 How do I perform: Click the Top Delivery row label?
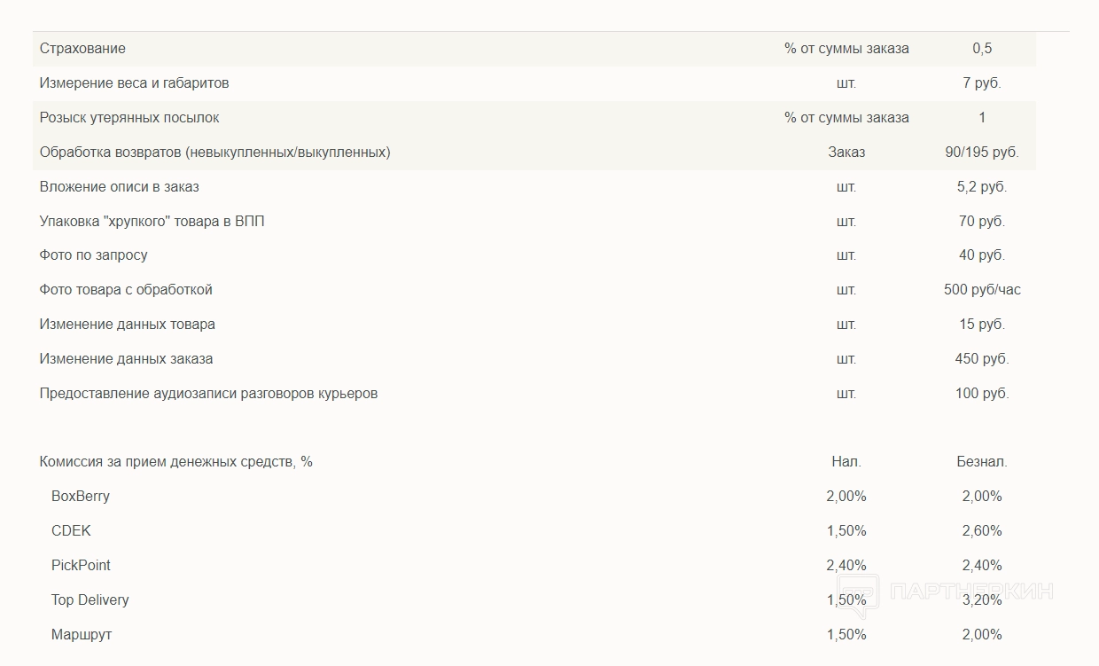point(90,600)
